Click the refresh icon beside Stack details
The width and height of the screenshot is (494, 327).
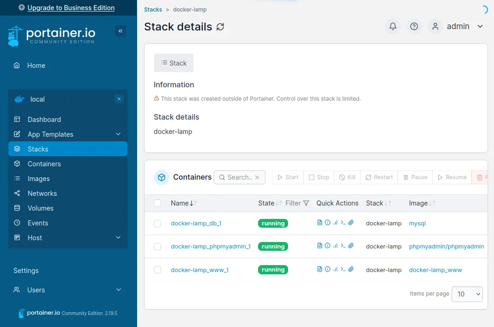point(220,27)
